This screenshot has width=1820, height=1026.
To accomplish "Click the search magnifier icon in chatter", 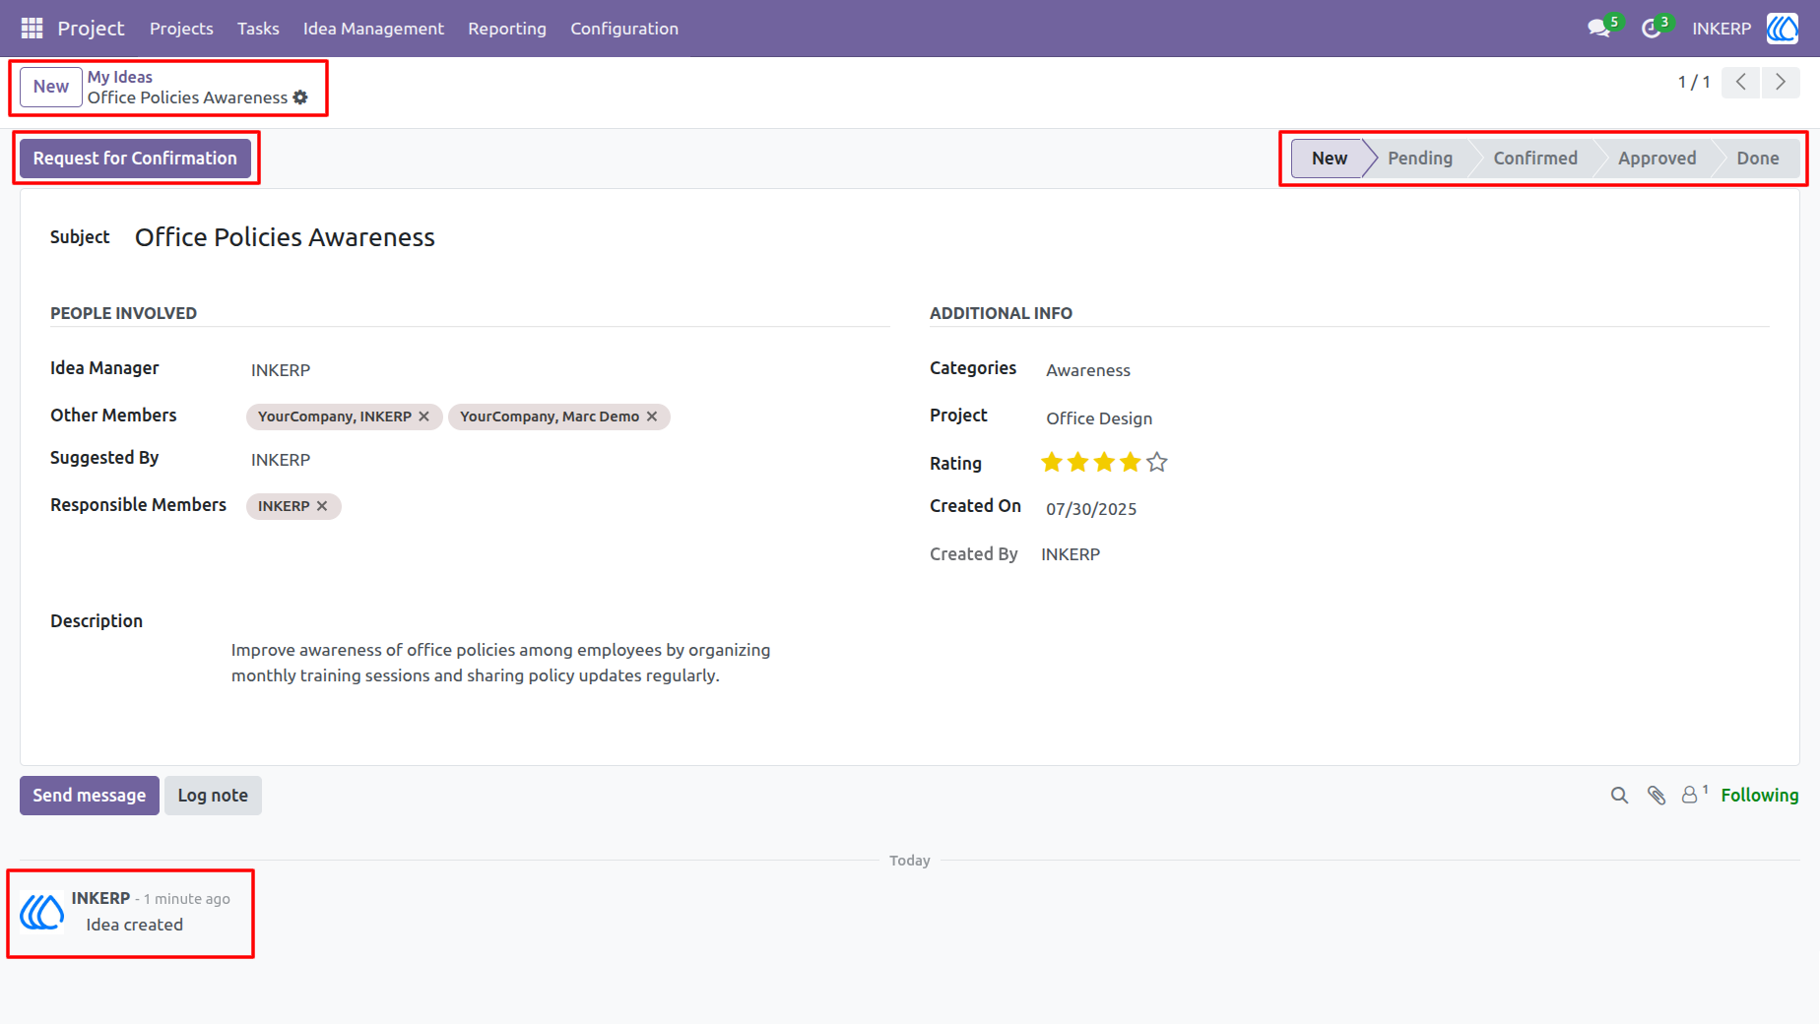I will 1619,796.
